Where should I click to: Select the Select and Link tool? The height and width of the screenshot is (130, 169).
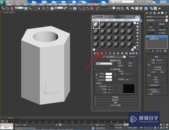(3, 8)
